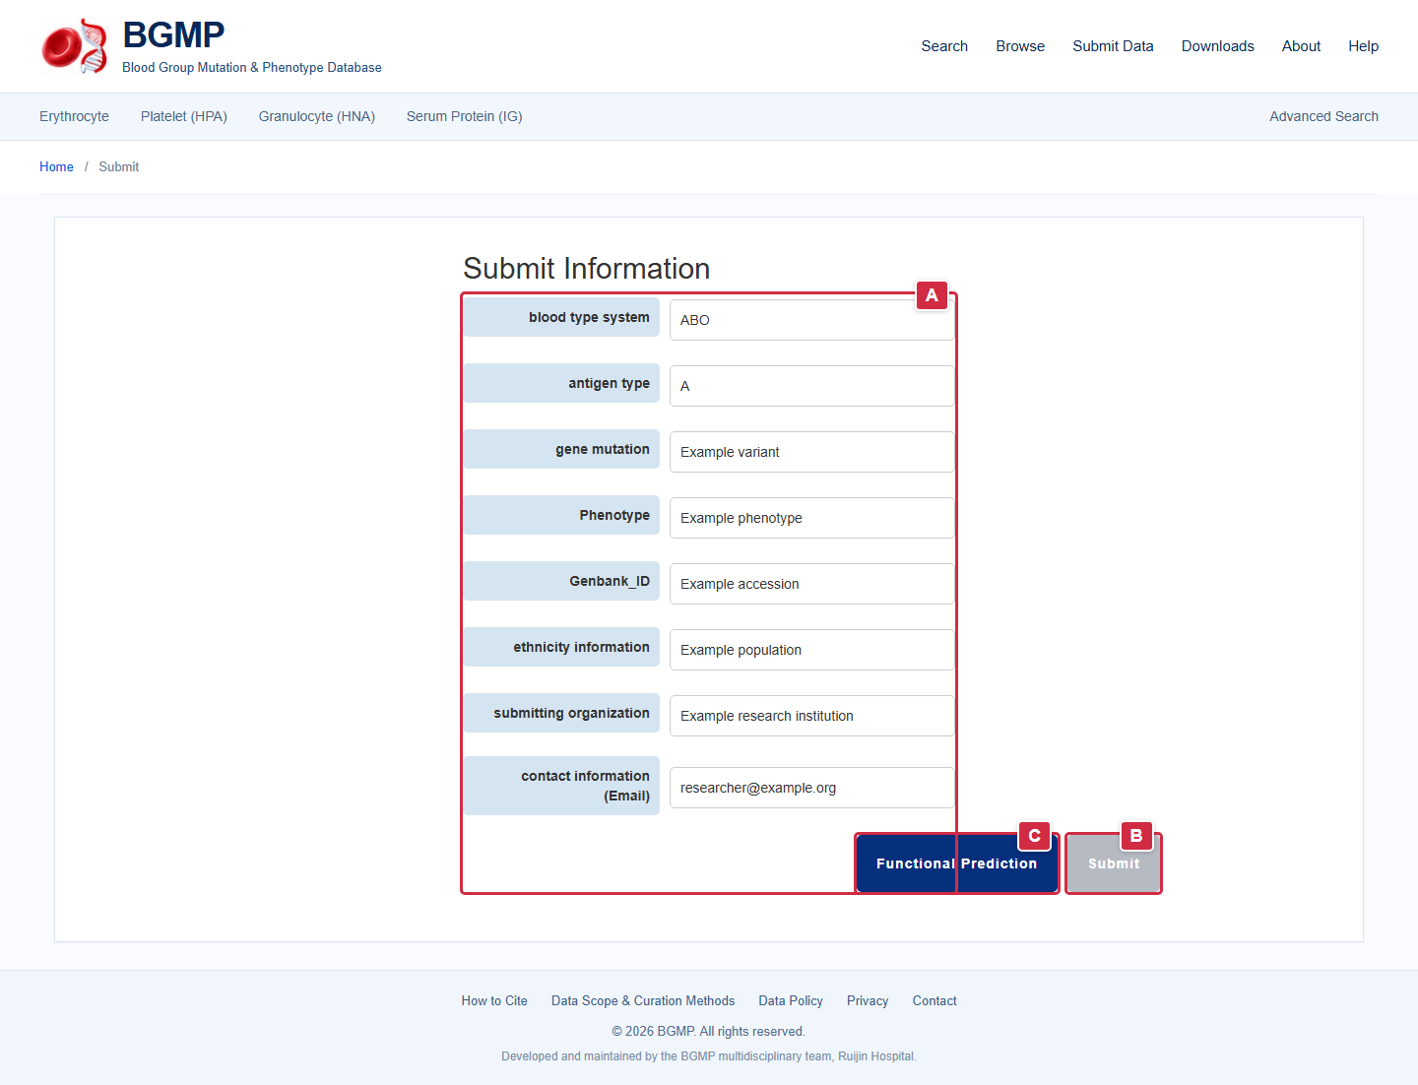Screen dimensions: 1418x1085
Task: Edit the submitting organization field
Action: click(812, 716)
